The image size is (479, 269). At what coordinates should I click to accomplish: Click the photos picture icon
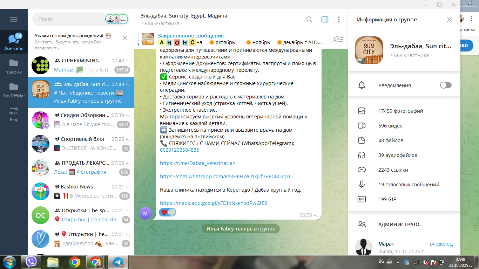(362, 111)
